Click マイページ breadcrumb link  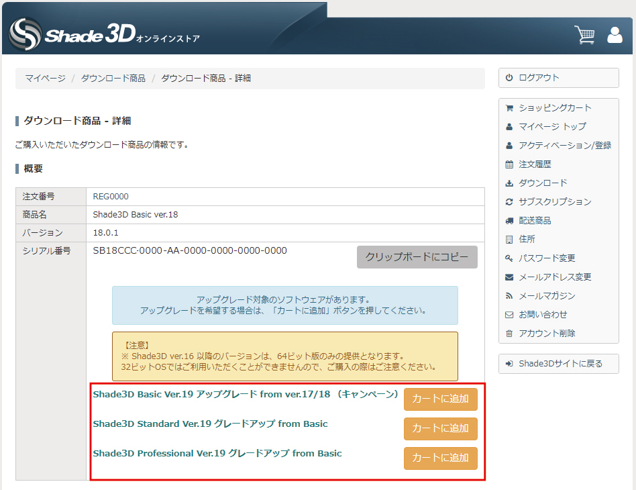(45, 79)
